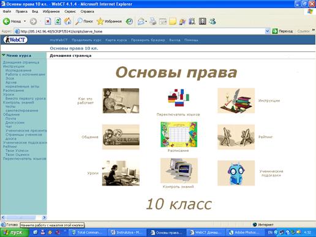Click the Карта курса link
The height and width of the screenshot is (237, 316).
point(116,40)
